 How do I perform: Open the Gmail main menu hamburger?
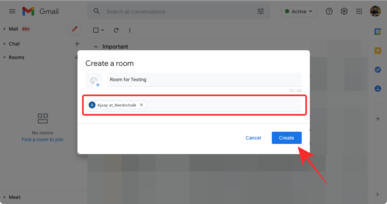click(x=12, y=11)
